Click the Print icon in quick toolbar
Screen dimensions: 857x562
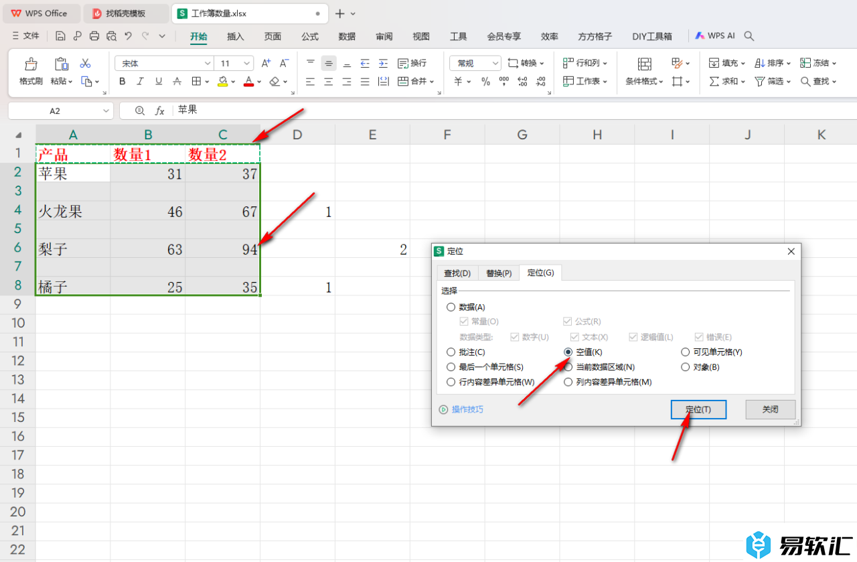coord(94,36)
